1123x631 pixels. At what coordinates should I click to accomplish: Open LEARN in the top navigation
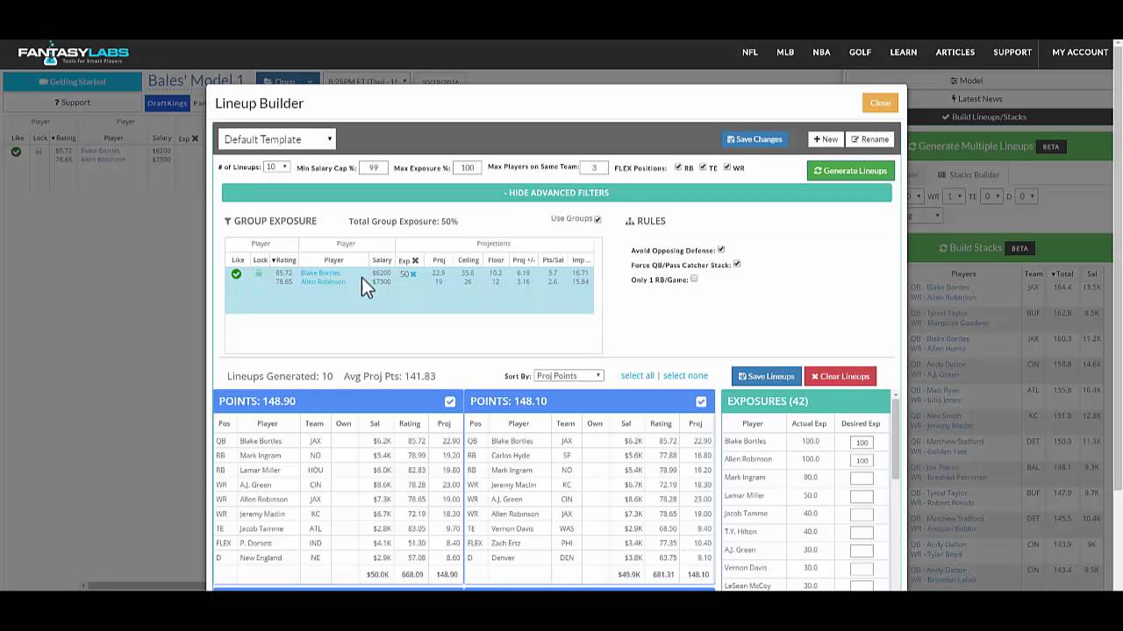[904, 53]
